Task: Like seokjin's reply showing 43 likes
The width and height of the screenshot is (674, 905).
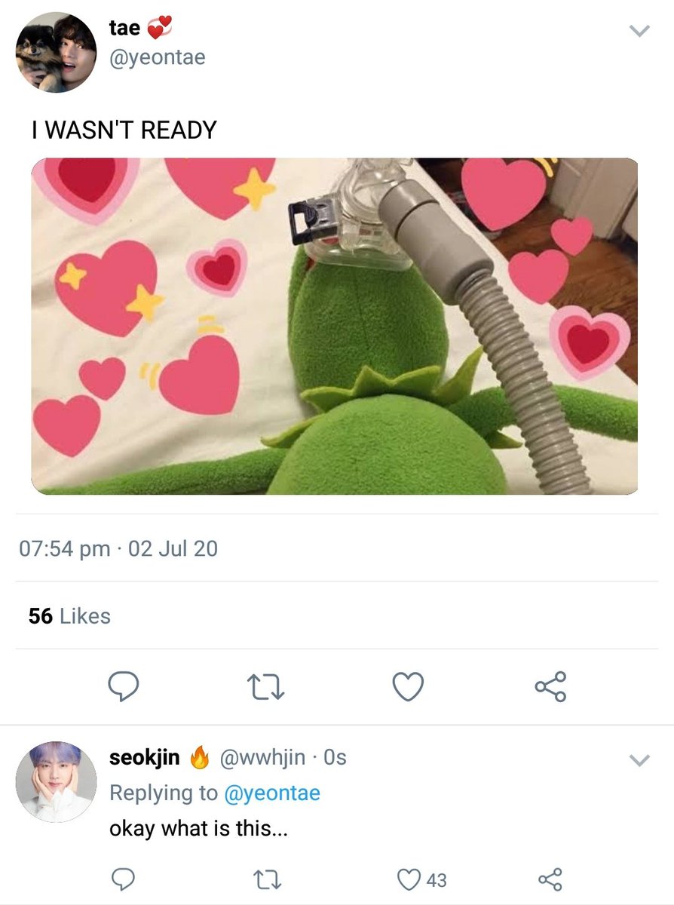Action: coord(421,879)
